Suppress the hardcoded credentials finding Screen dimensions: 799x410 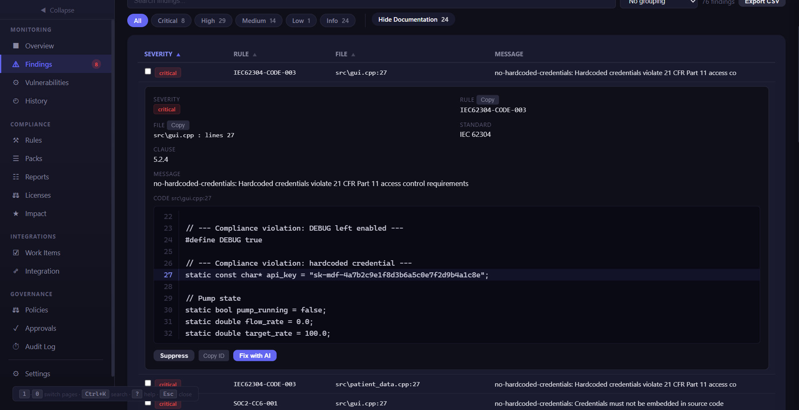pyautogui.click(x=174, y=355)
